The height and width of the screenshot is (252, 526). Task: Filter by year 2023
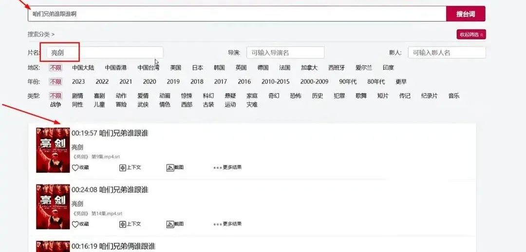click(x=78, y=81)
